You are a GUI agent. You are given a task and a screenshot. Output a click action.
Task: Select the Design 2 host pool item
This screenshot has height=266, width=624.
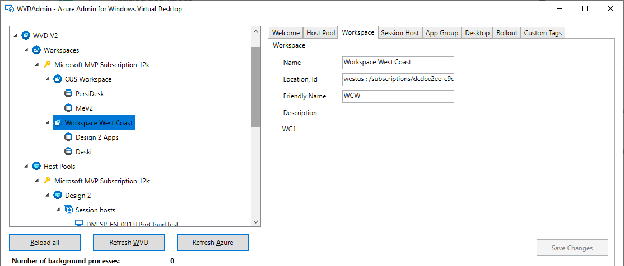coord(78,196)
